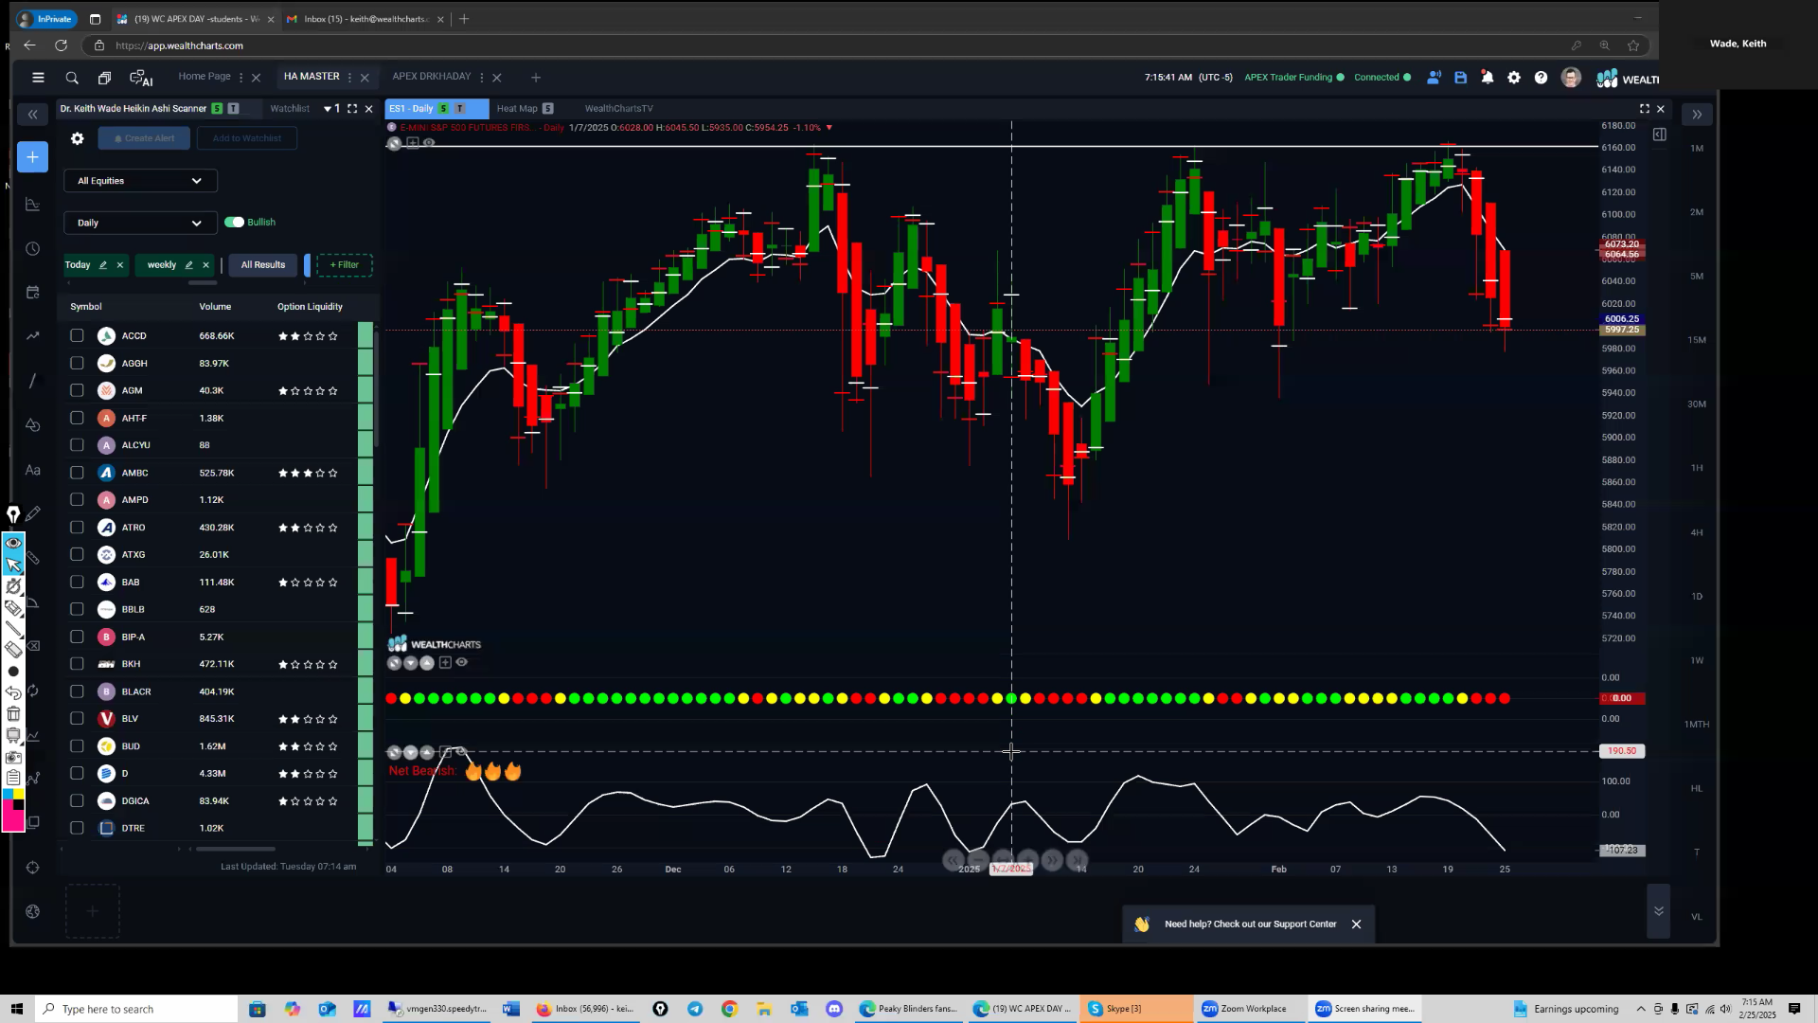Image resolution: width=1818 pixels, height=1023 pixels.
Task: Click the undo arrow in annotation palette
Action: (13, 692)
